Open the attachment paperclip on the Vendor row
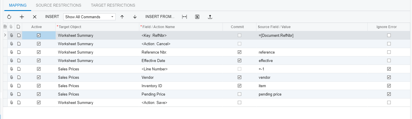The width and height of the screenshot is (412, 119). click(12, 78)
